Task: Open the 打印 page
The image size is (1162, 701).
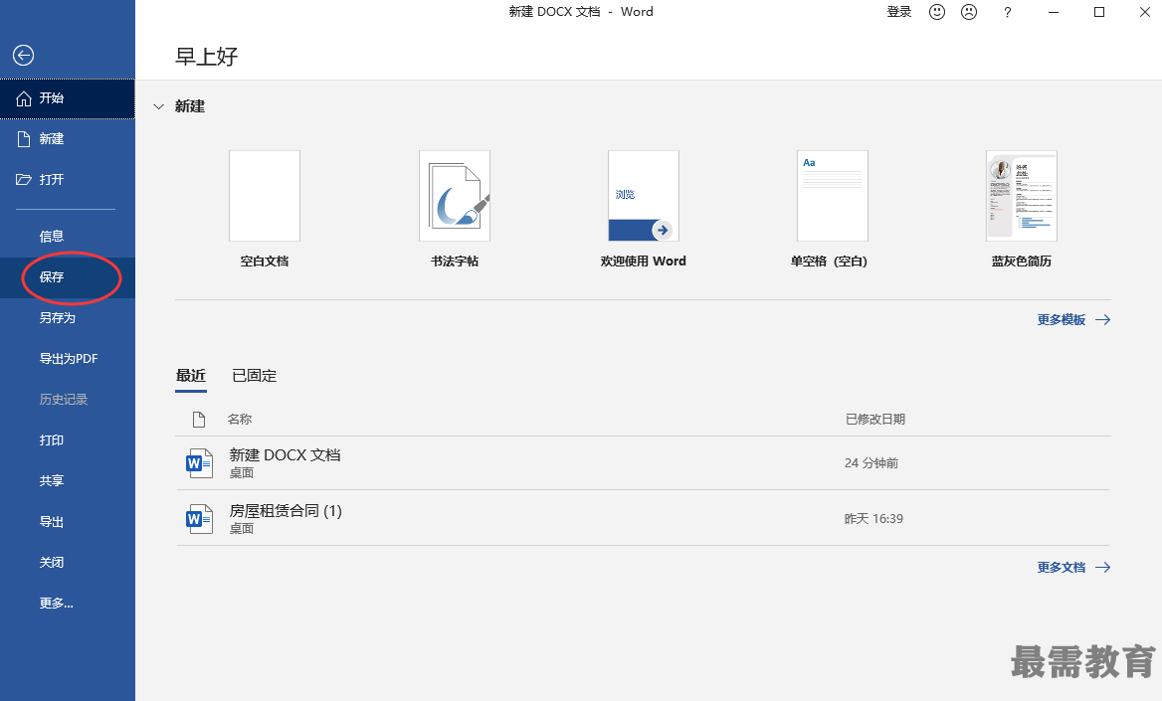Action: [x=68, y=440]
